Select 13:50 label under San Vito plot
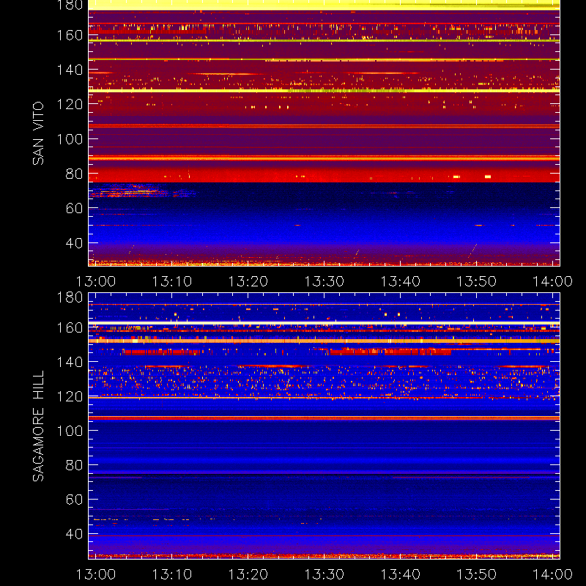Screen dimensions: 586x586 (x=477, y=281)
